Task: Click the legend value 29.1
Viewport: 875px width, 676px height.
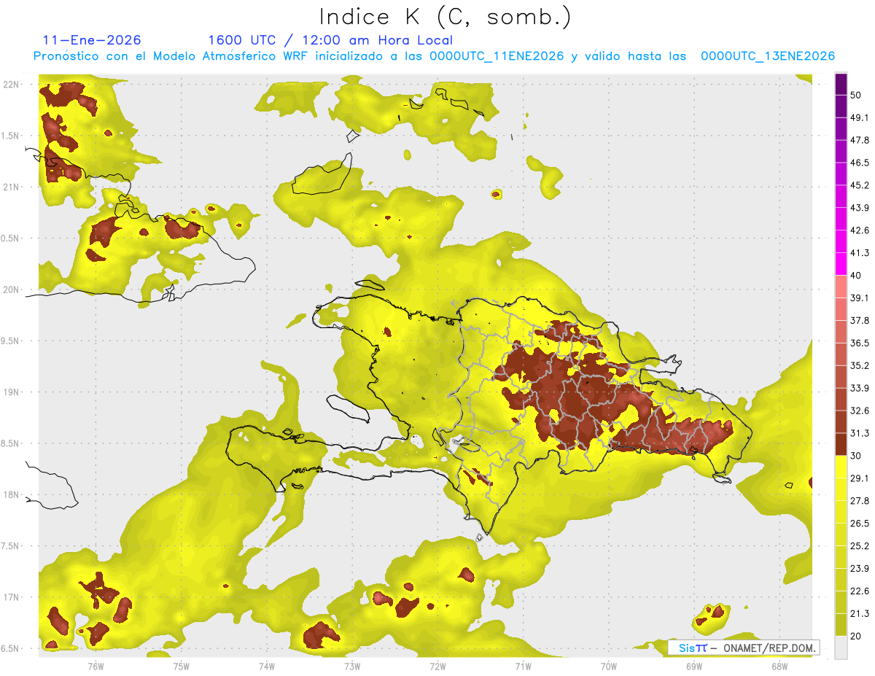Action: [860, 478]
